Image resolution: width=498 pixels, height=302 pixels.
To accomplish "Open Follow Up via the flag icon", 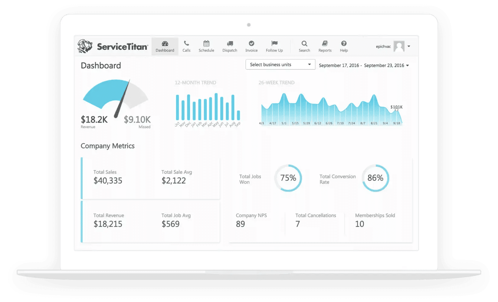I will point(274,43).
